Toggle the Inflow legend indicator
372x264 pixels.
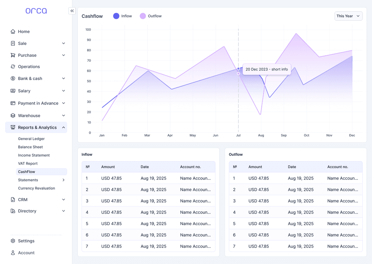click(115, 16)
